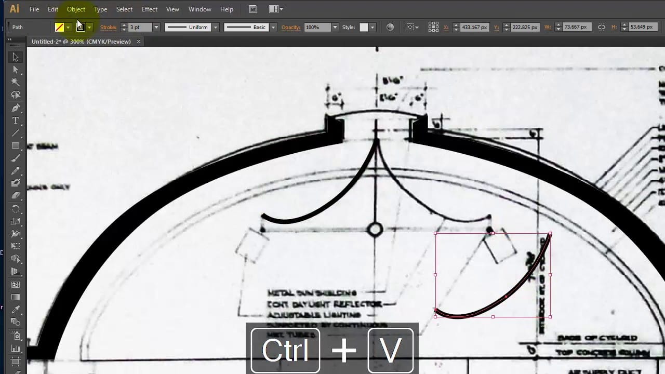Expand the toolbar with double-arrow toggle

click(10, 39)
